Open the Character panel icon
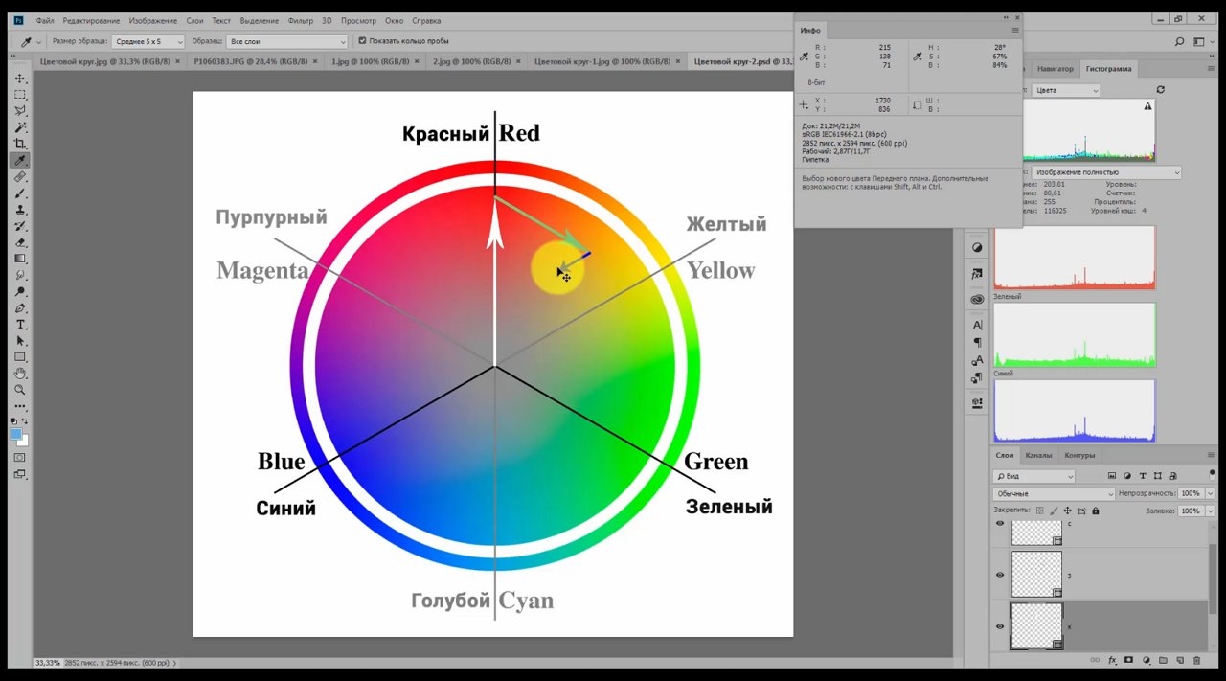 pos(977,325)
